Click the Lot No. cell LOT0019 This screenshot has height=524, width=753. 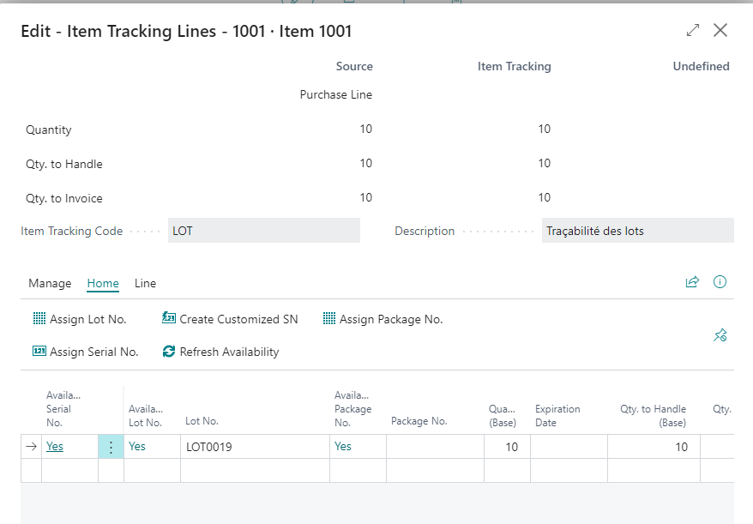point(255,447)
